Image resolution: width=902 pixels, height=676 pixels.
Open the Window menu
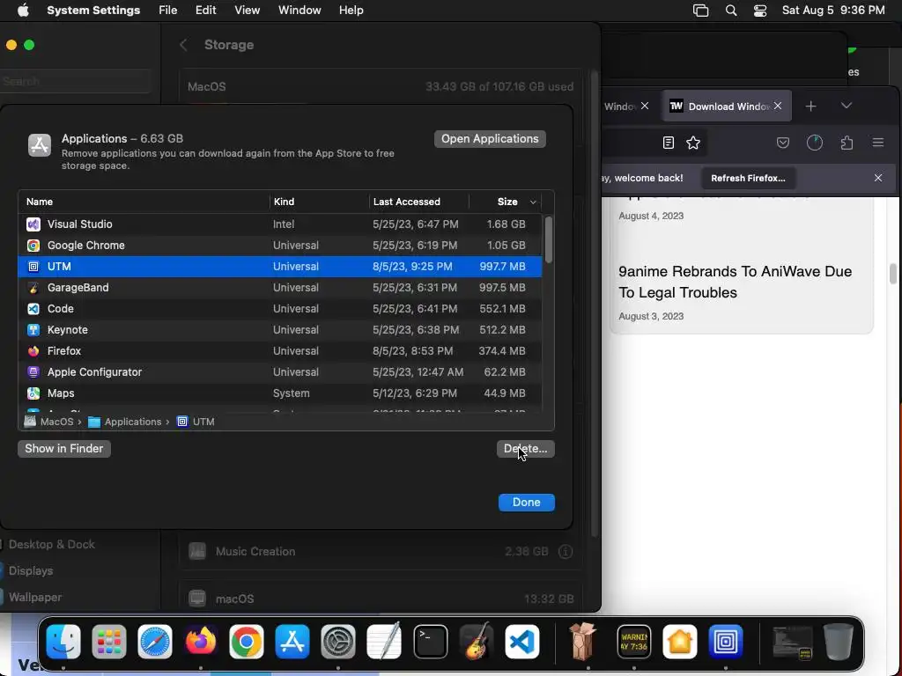(x=299, y=11)
